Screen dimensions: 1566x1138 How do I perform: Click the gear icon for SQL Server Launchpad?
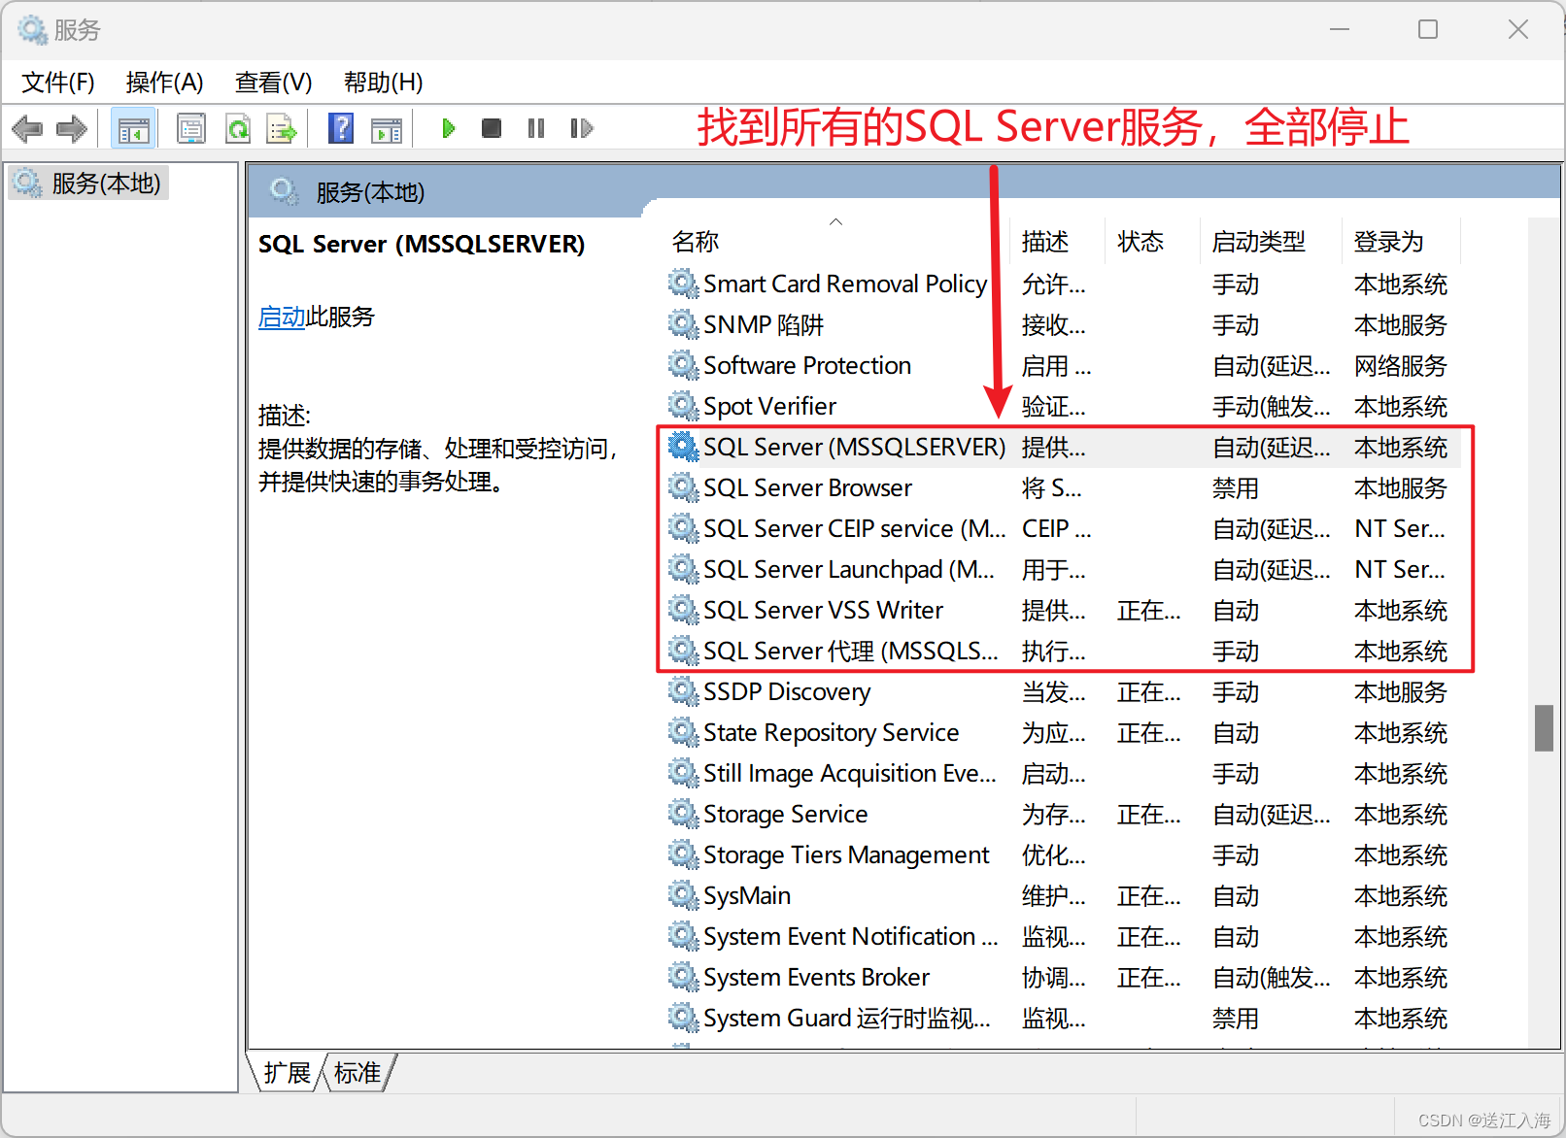683,569
